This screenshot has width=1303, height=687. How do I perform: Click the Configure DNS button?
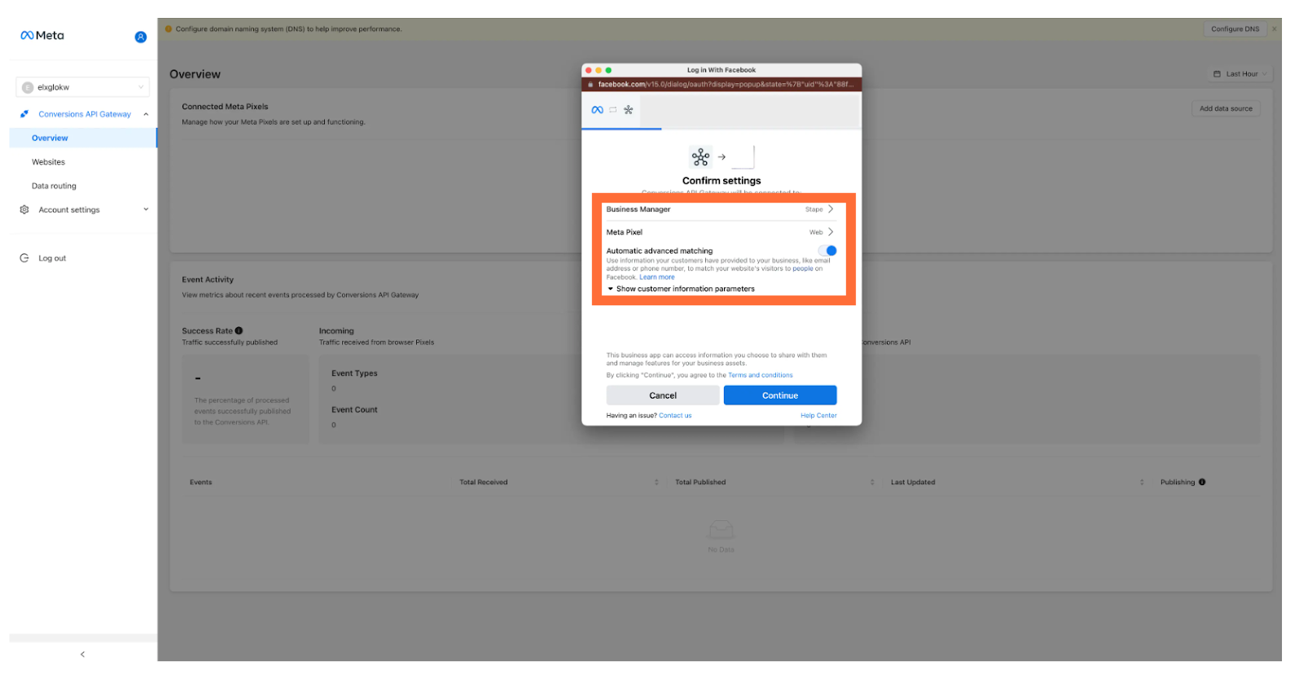(x=1235, y=29)
